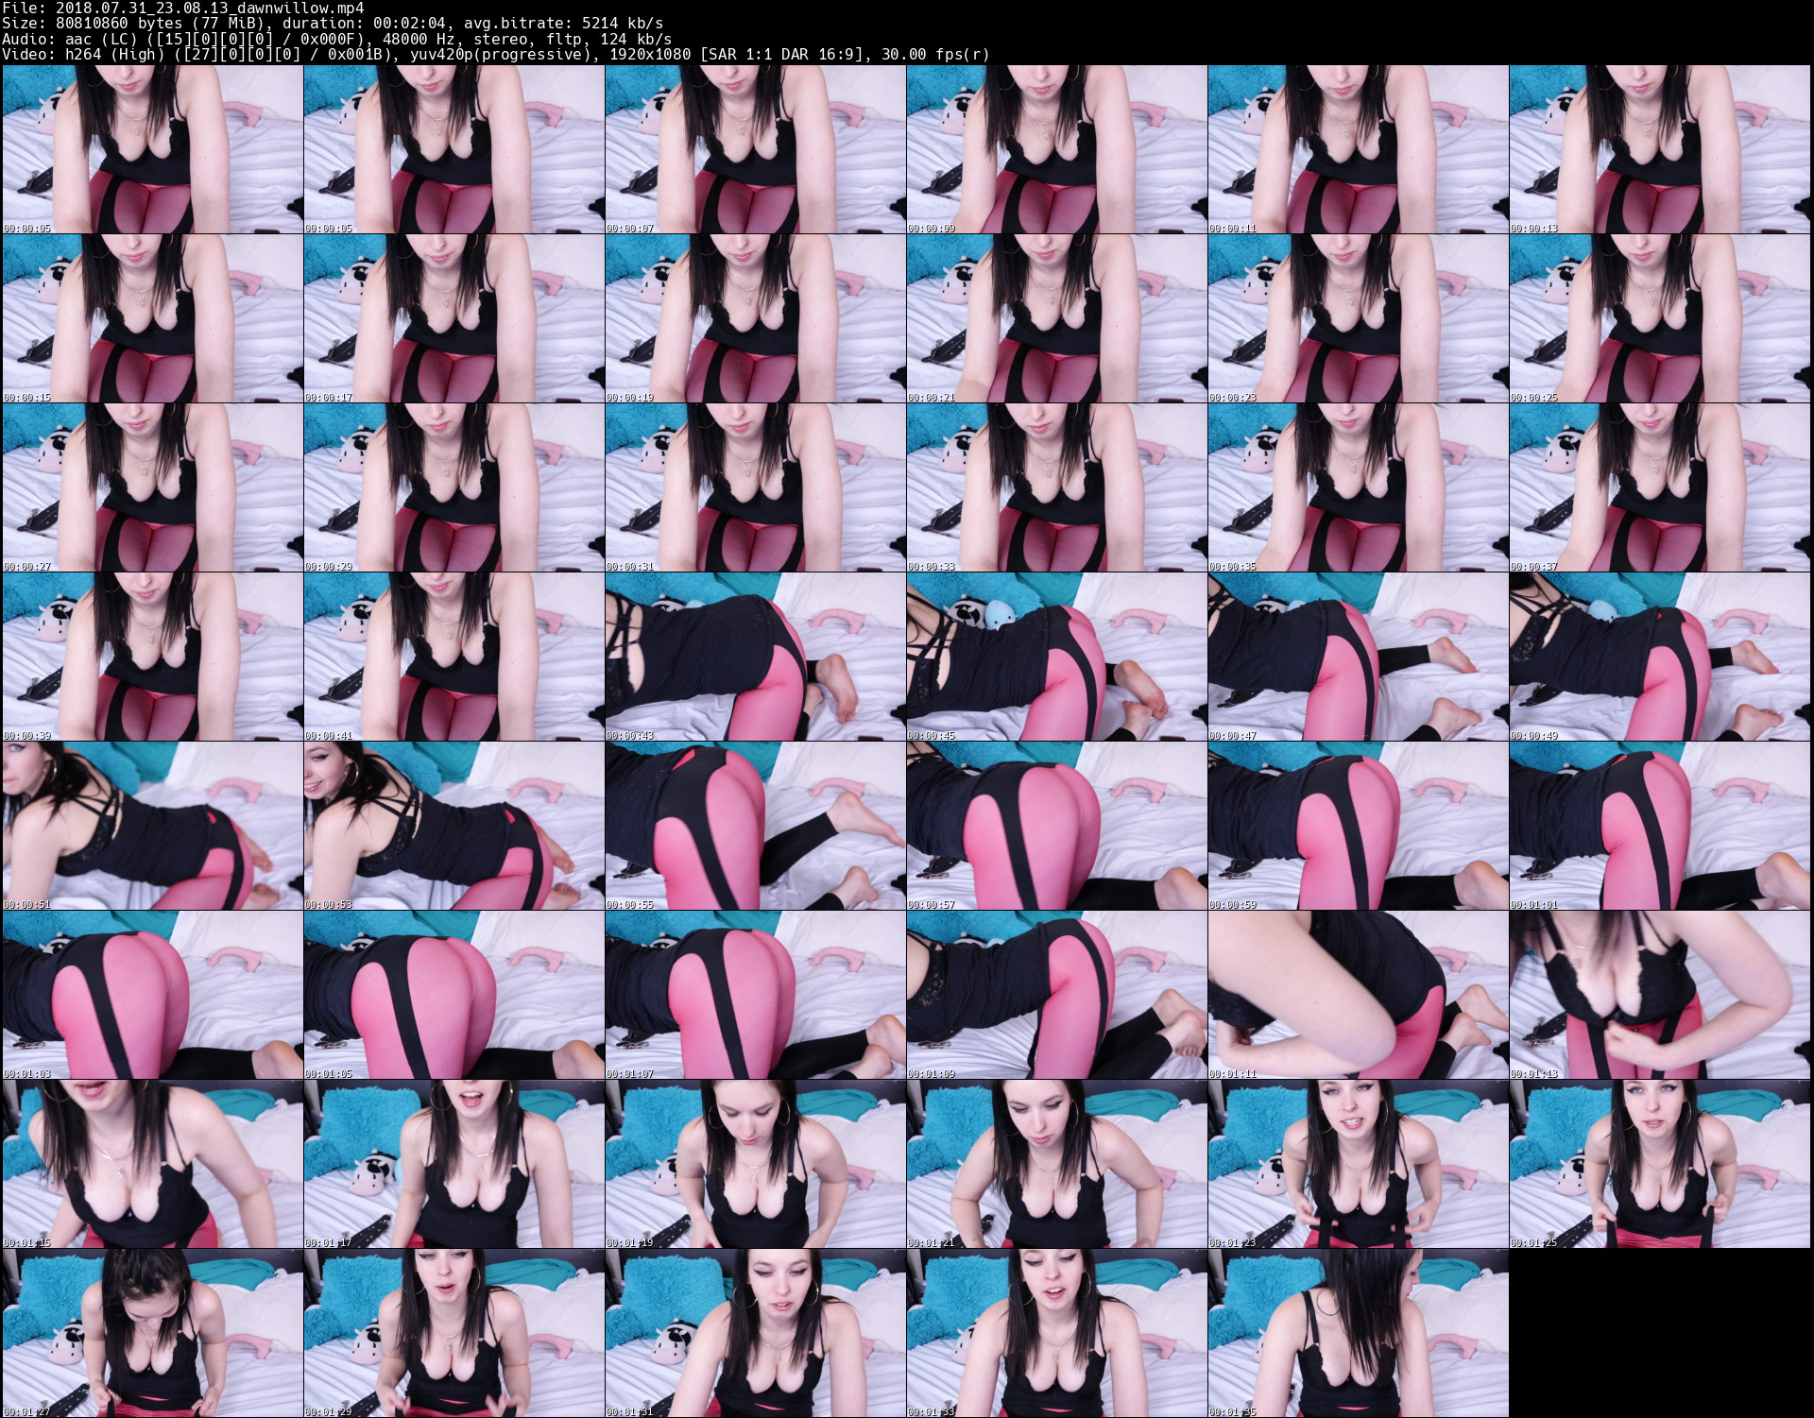Screen dimensions: 1814x1418
Task: Open the 00:01:23 thumbnail
Action: (x=1358, y=1164)
